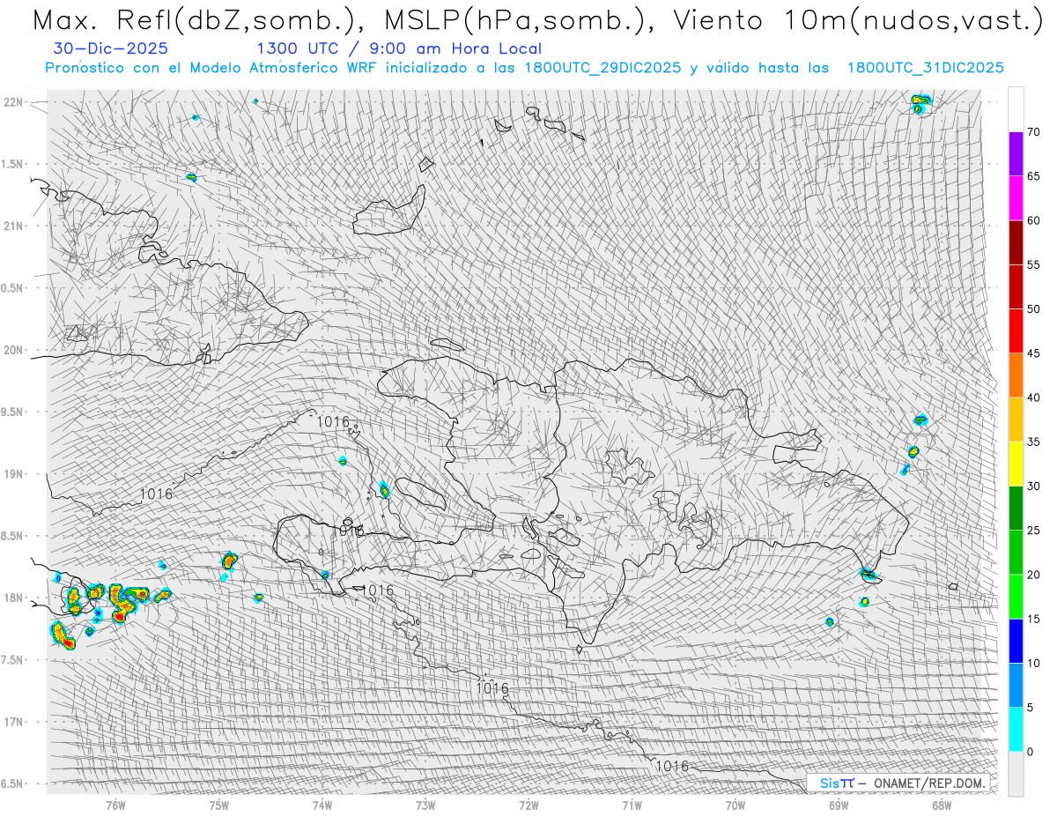Click the '55' value on the colorbar
This screenshot has width=1057, height=817.
(1034, 264)
